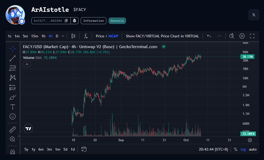264x160 pixels.
Task: Open the X social link
Action: [x=254, y=15]
